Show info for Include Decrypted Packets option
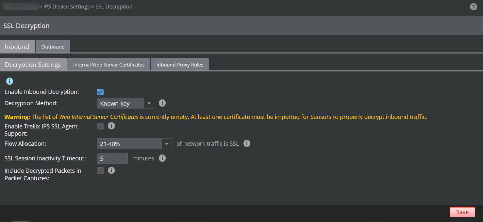The width and height of the screenshot is (483, 222). 111,170
